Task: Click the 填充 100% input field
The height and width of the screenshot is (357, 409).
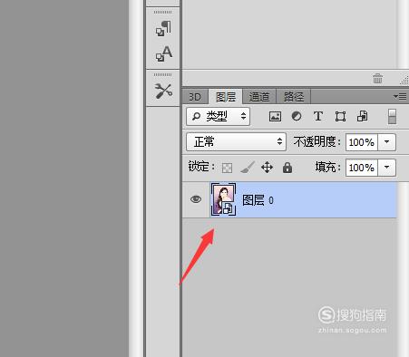Action: click(x=362, y=168)
